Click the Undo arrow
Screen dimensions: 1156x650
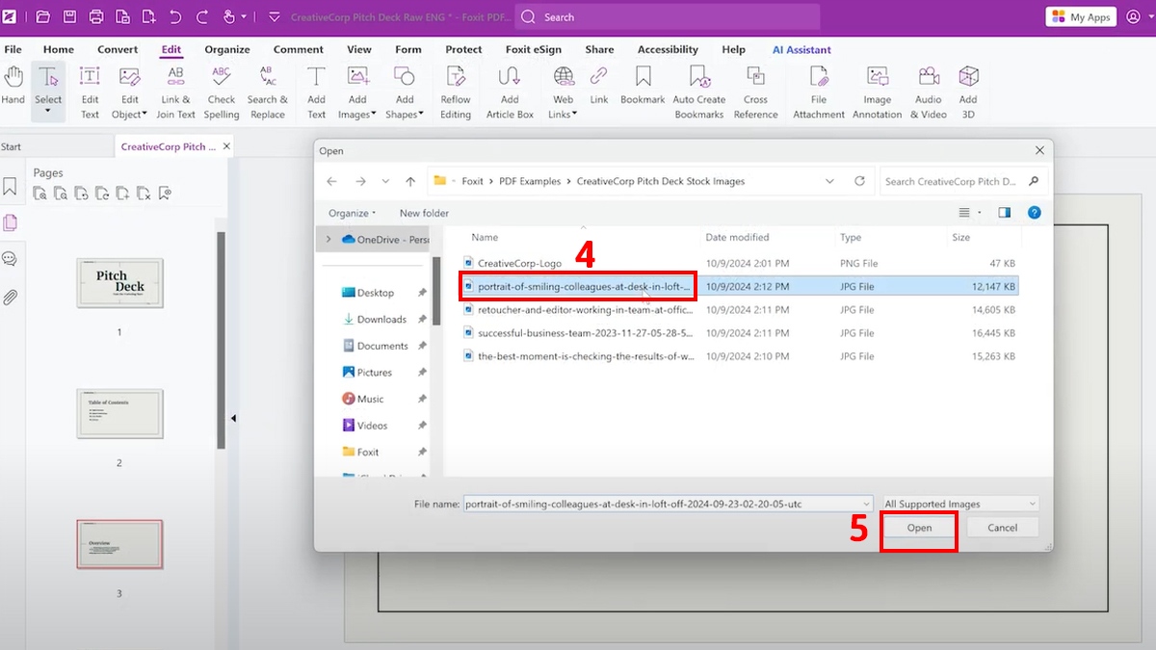(x=174, y=16)
